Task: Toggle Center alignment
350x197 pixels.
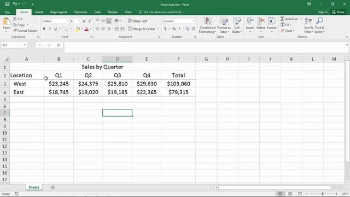Action: tap(103, 29)
